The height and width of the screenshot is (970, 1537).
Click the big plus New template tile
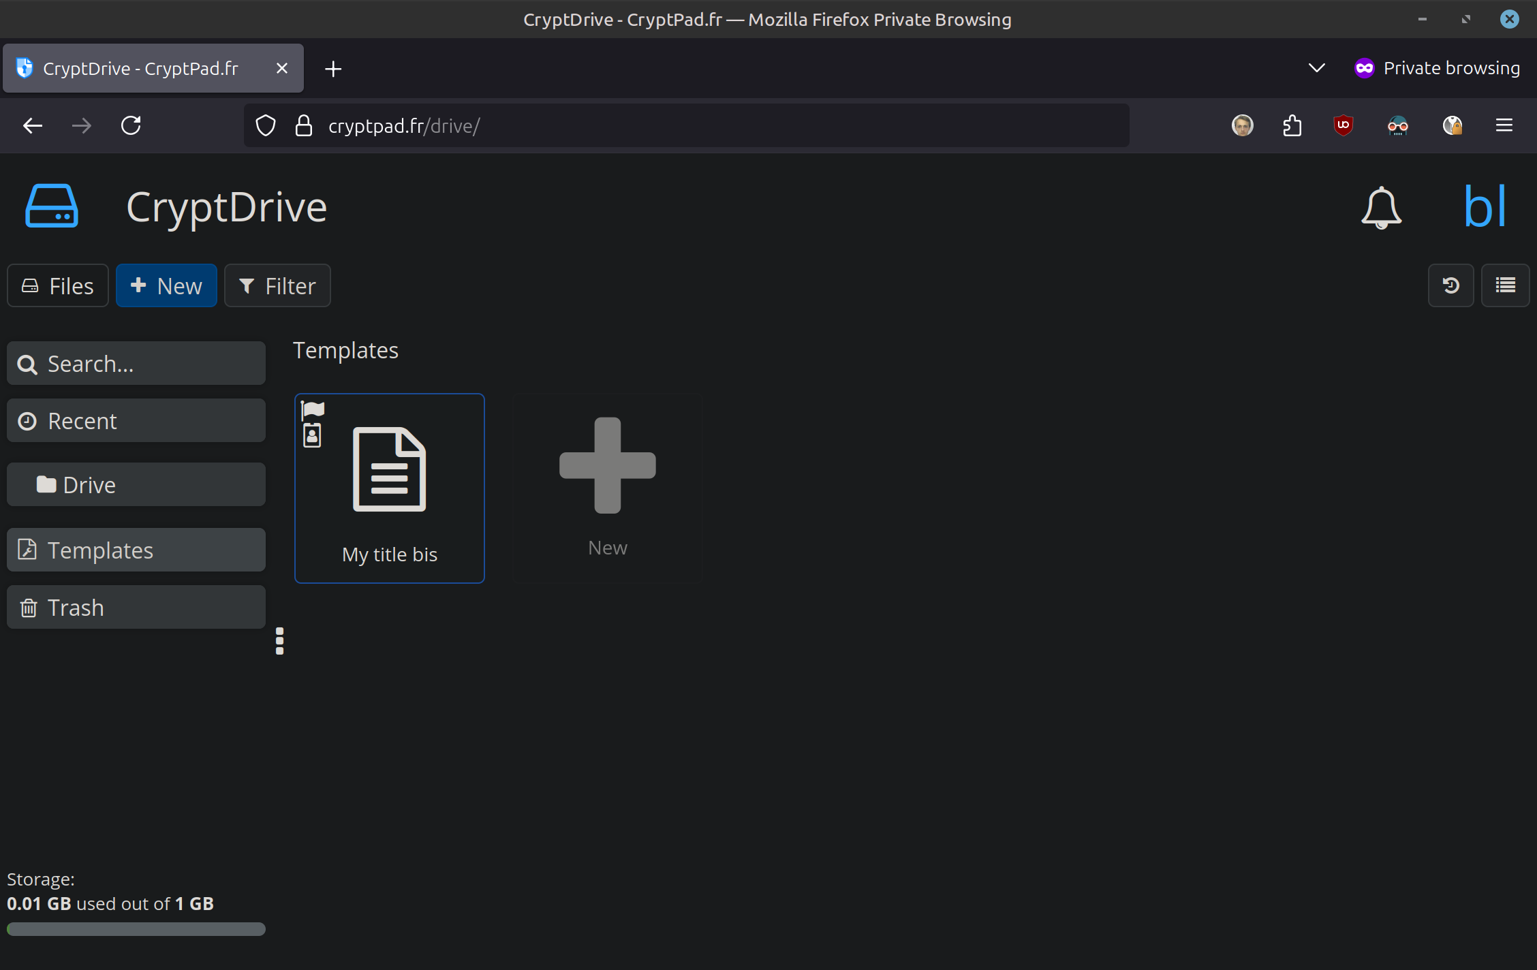point(607,488)
